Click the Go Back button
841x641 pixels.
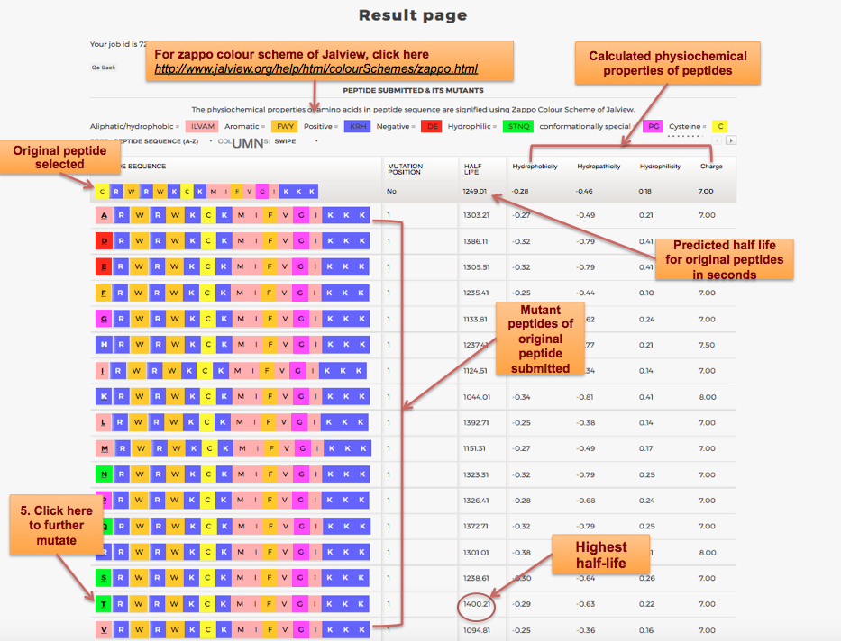click(x=104, y=68)
